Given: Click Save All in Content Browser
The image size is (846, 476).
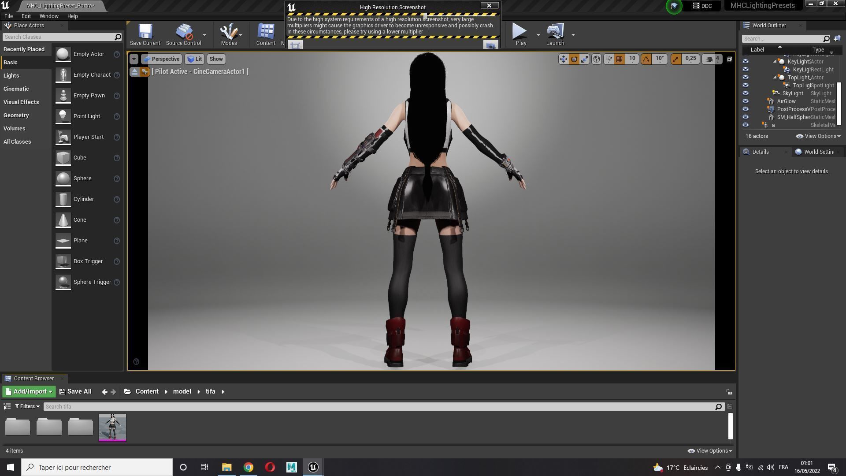Looking at the screenshot, I should [x=75, y=392].
